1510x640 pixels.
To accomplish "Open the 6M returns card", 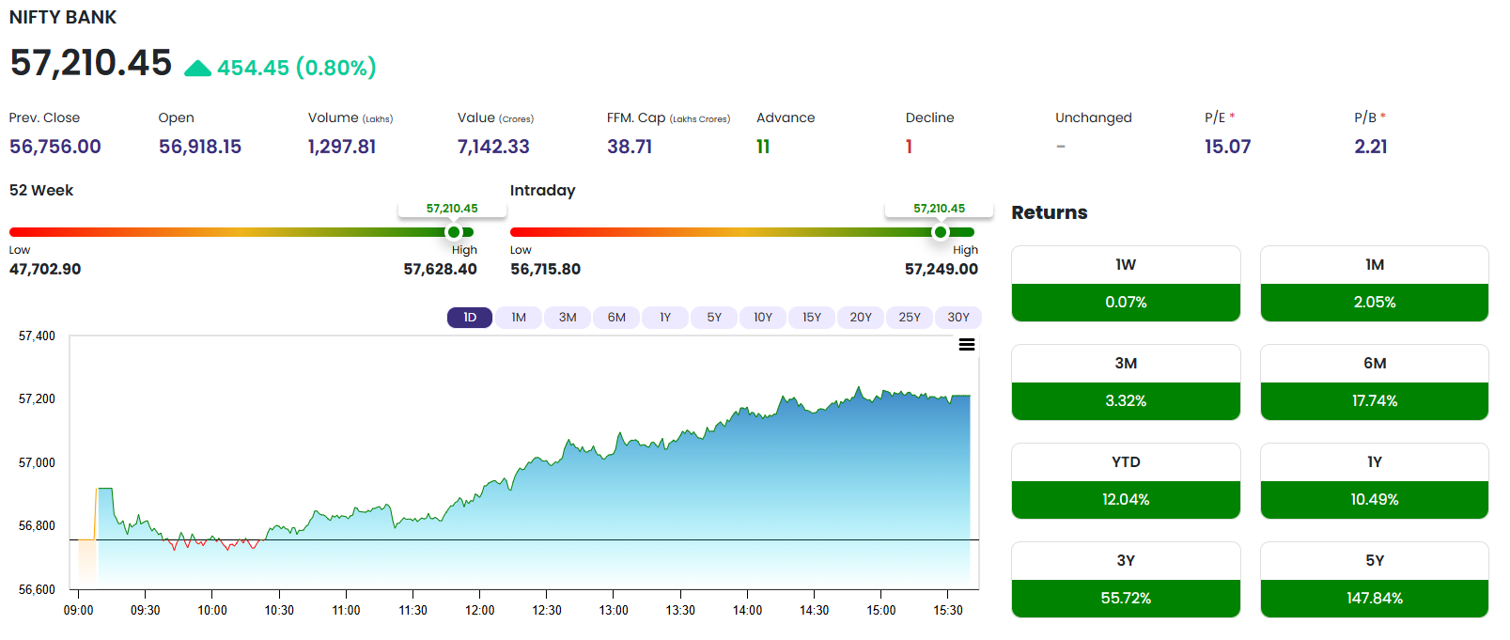I will [x=1375, y=382].
